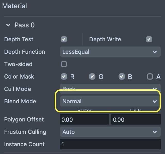Click the Polygon Offset Factor field
The width and height of the screenshot is (165, 154).
tap(84, 120)
